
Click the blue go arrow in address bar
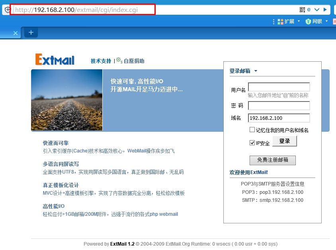[x=325, y=10]
